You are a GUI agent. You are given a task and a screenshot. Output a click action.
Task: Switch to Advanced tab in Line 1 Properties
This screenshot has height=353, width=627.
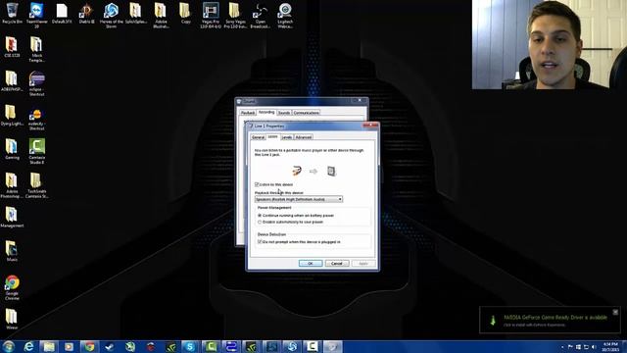304,137
